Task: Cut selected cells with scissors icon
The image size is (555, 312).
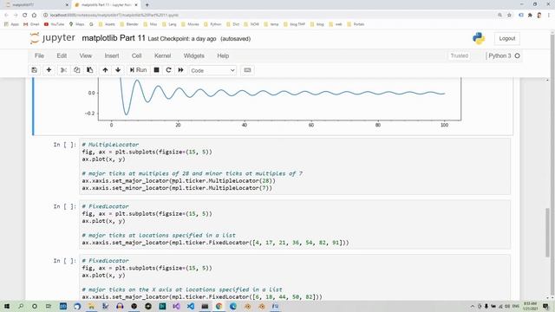Action: [x=63, y=70]
